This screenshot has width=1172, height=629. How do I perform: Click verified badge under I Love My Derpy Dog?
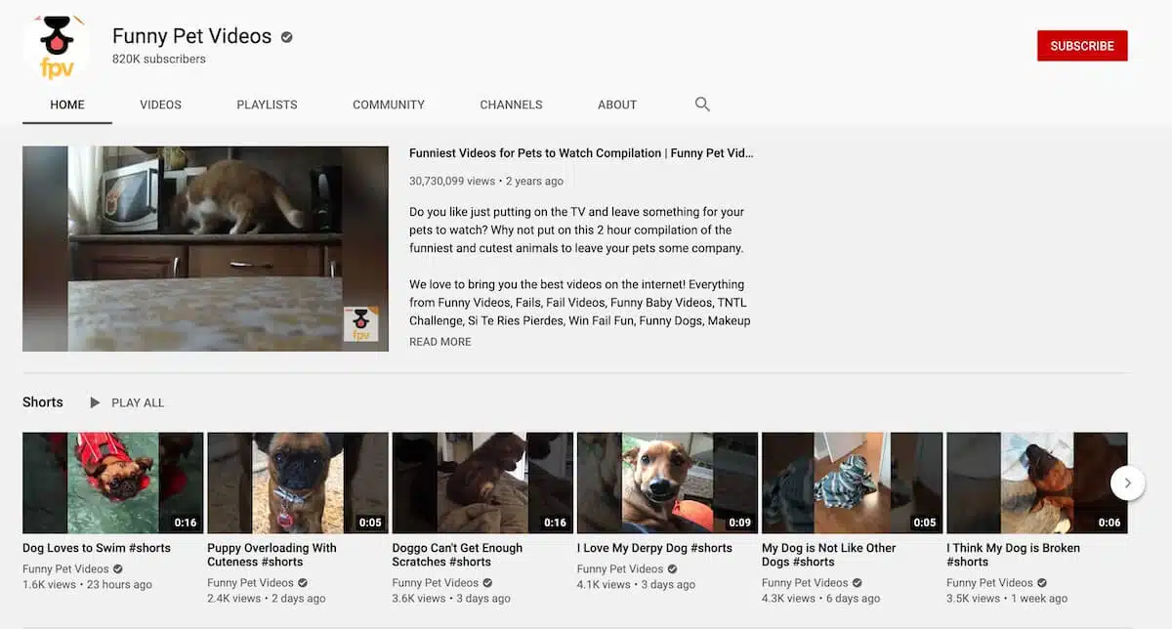672,568
